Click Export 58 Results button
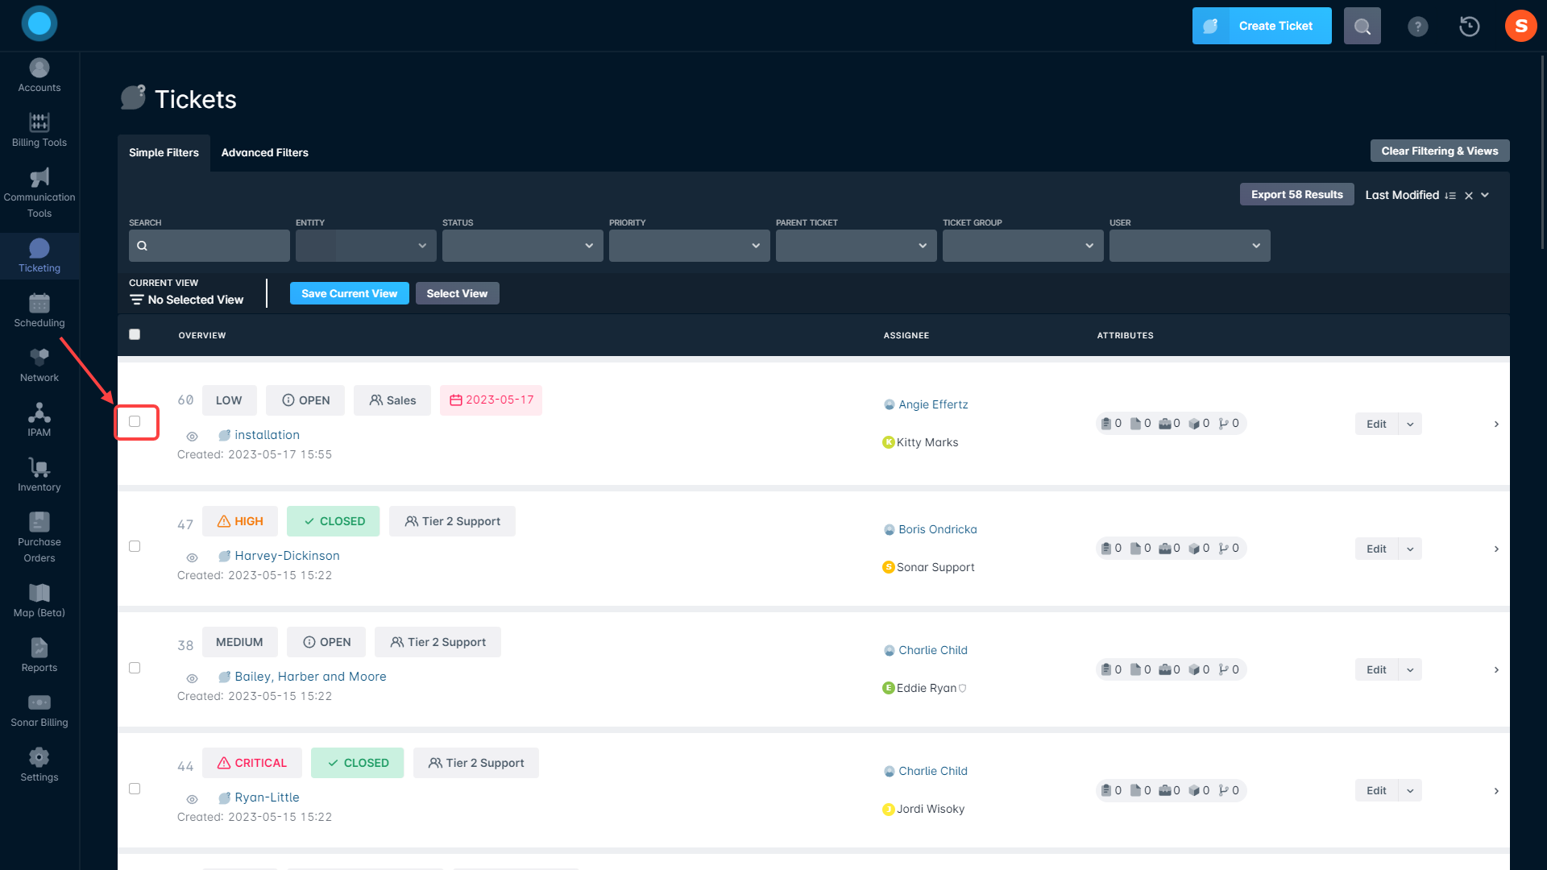Image resolution: width=1547 pixels, height=870 pixels. pos(1296,194)
